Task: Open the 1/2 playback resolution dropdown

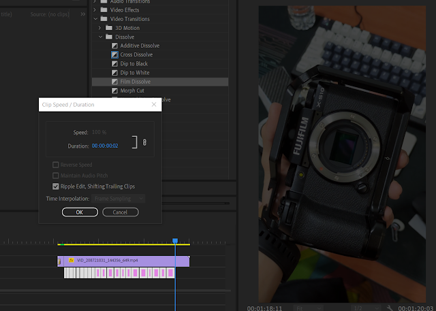Action: 367,308
